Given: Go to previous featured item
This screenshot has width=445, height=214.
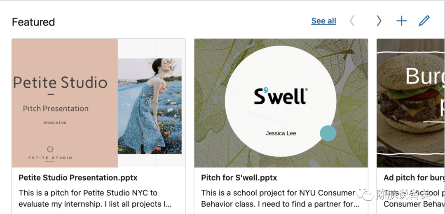Looking at the screenshot, I should click(352, 21).
